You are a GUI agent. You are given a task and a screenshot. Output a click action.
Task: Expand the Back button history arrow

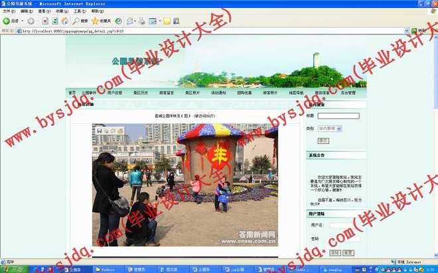tap(22, 21)
